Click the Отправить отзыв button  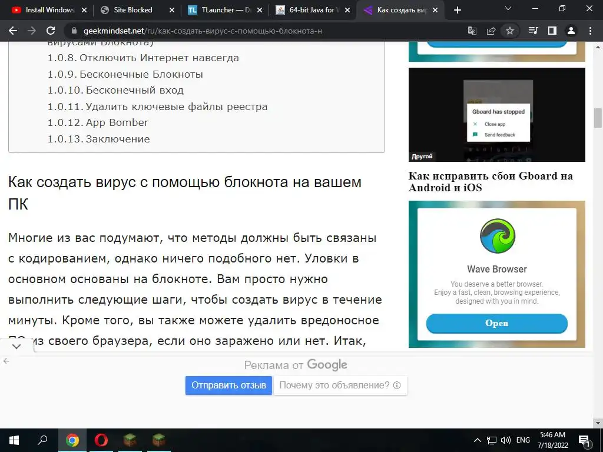pyautogui.click(x=229, y=385)
